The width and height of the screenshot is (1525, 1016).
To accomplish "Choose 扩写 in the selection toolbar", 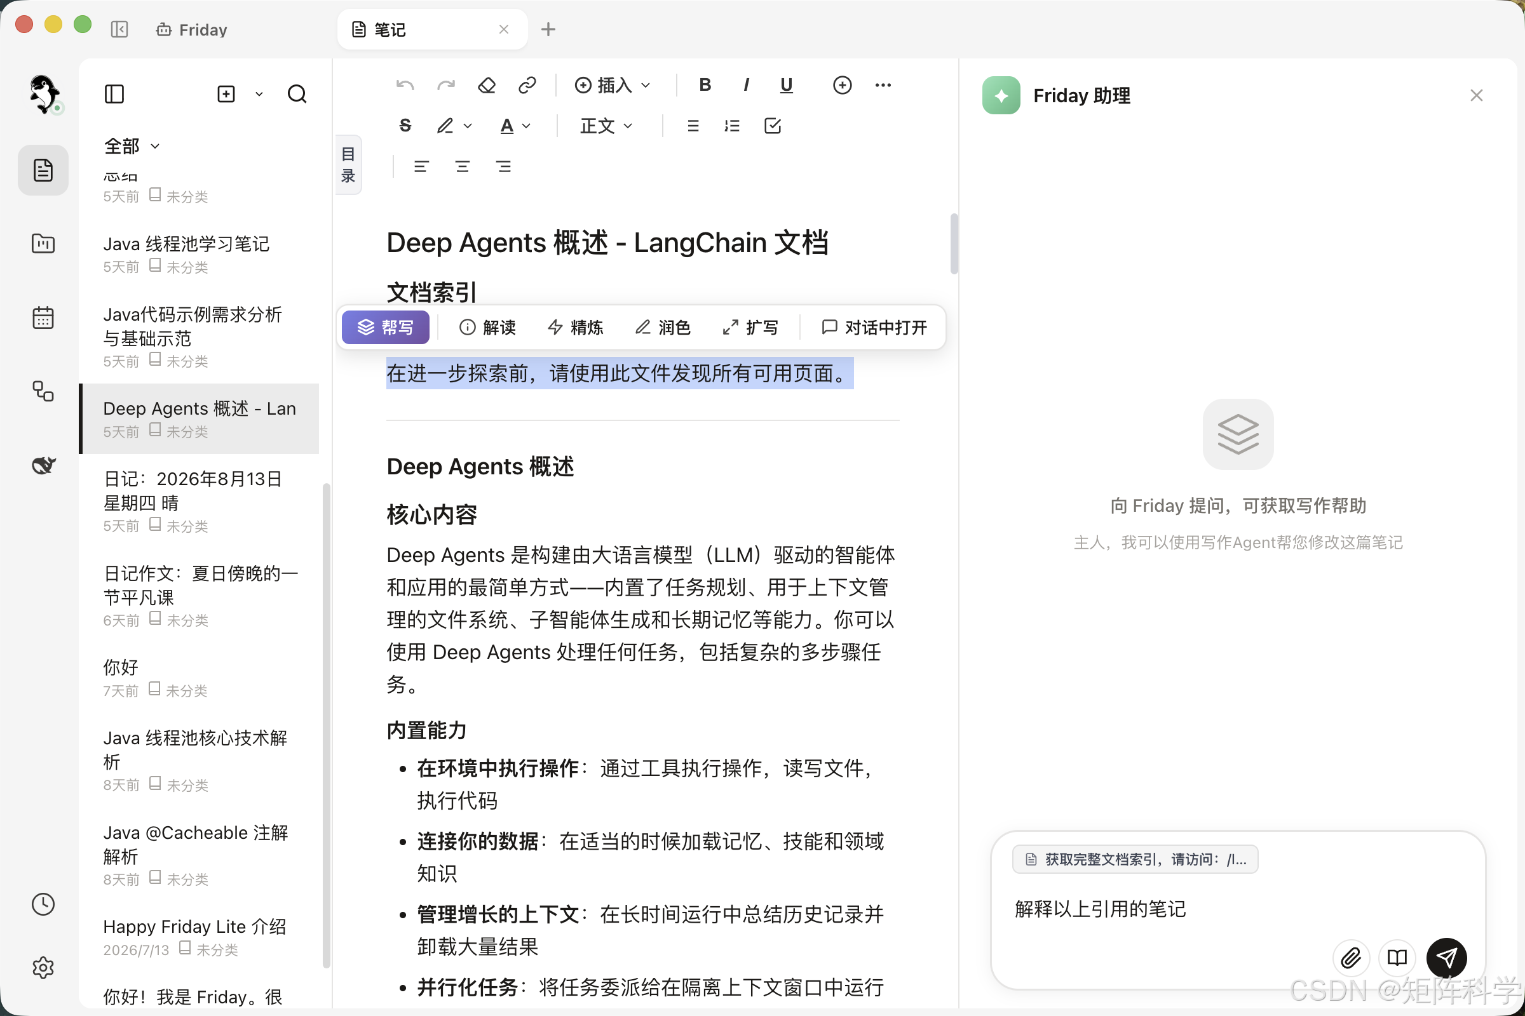I will tap(750, 327).
